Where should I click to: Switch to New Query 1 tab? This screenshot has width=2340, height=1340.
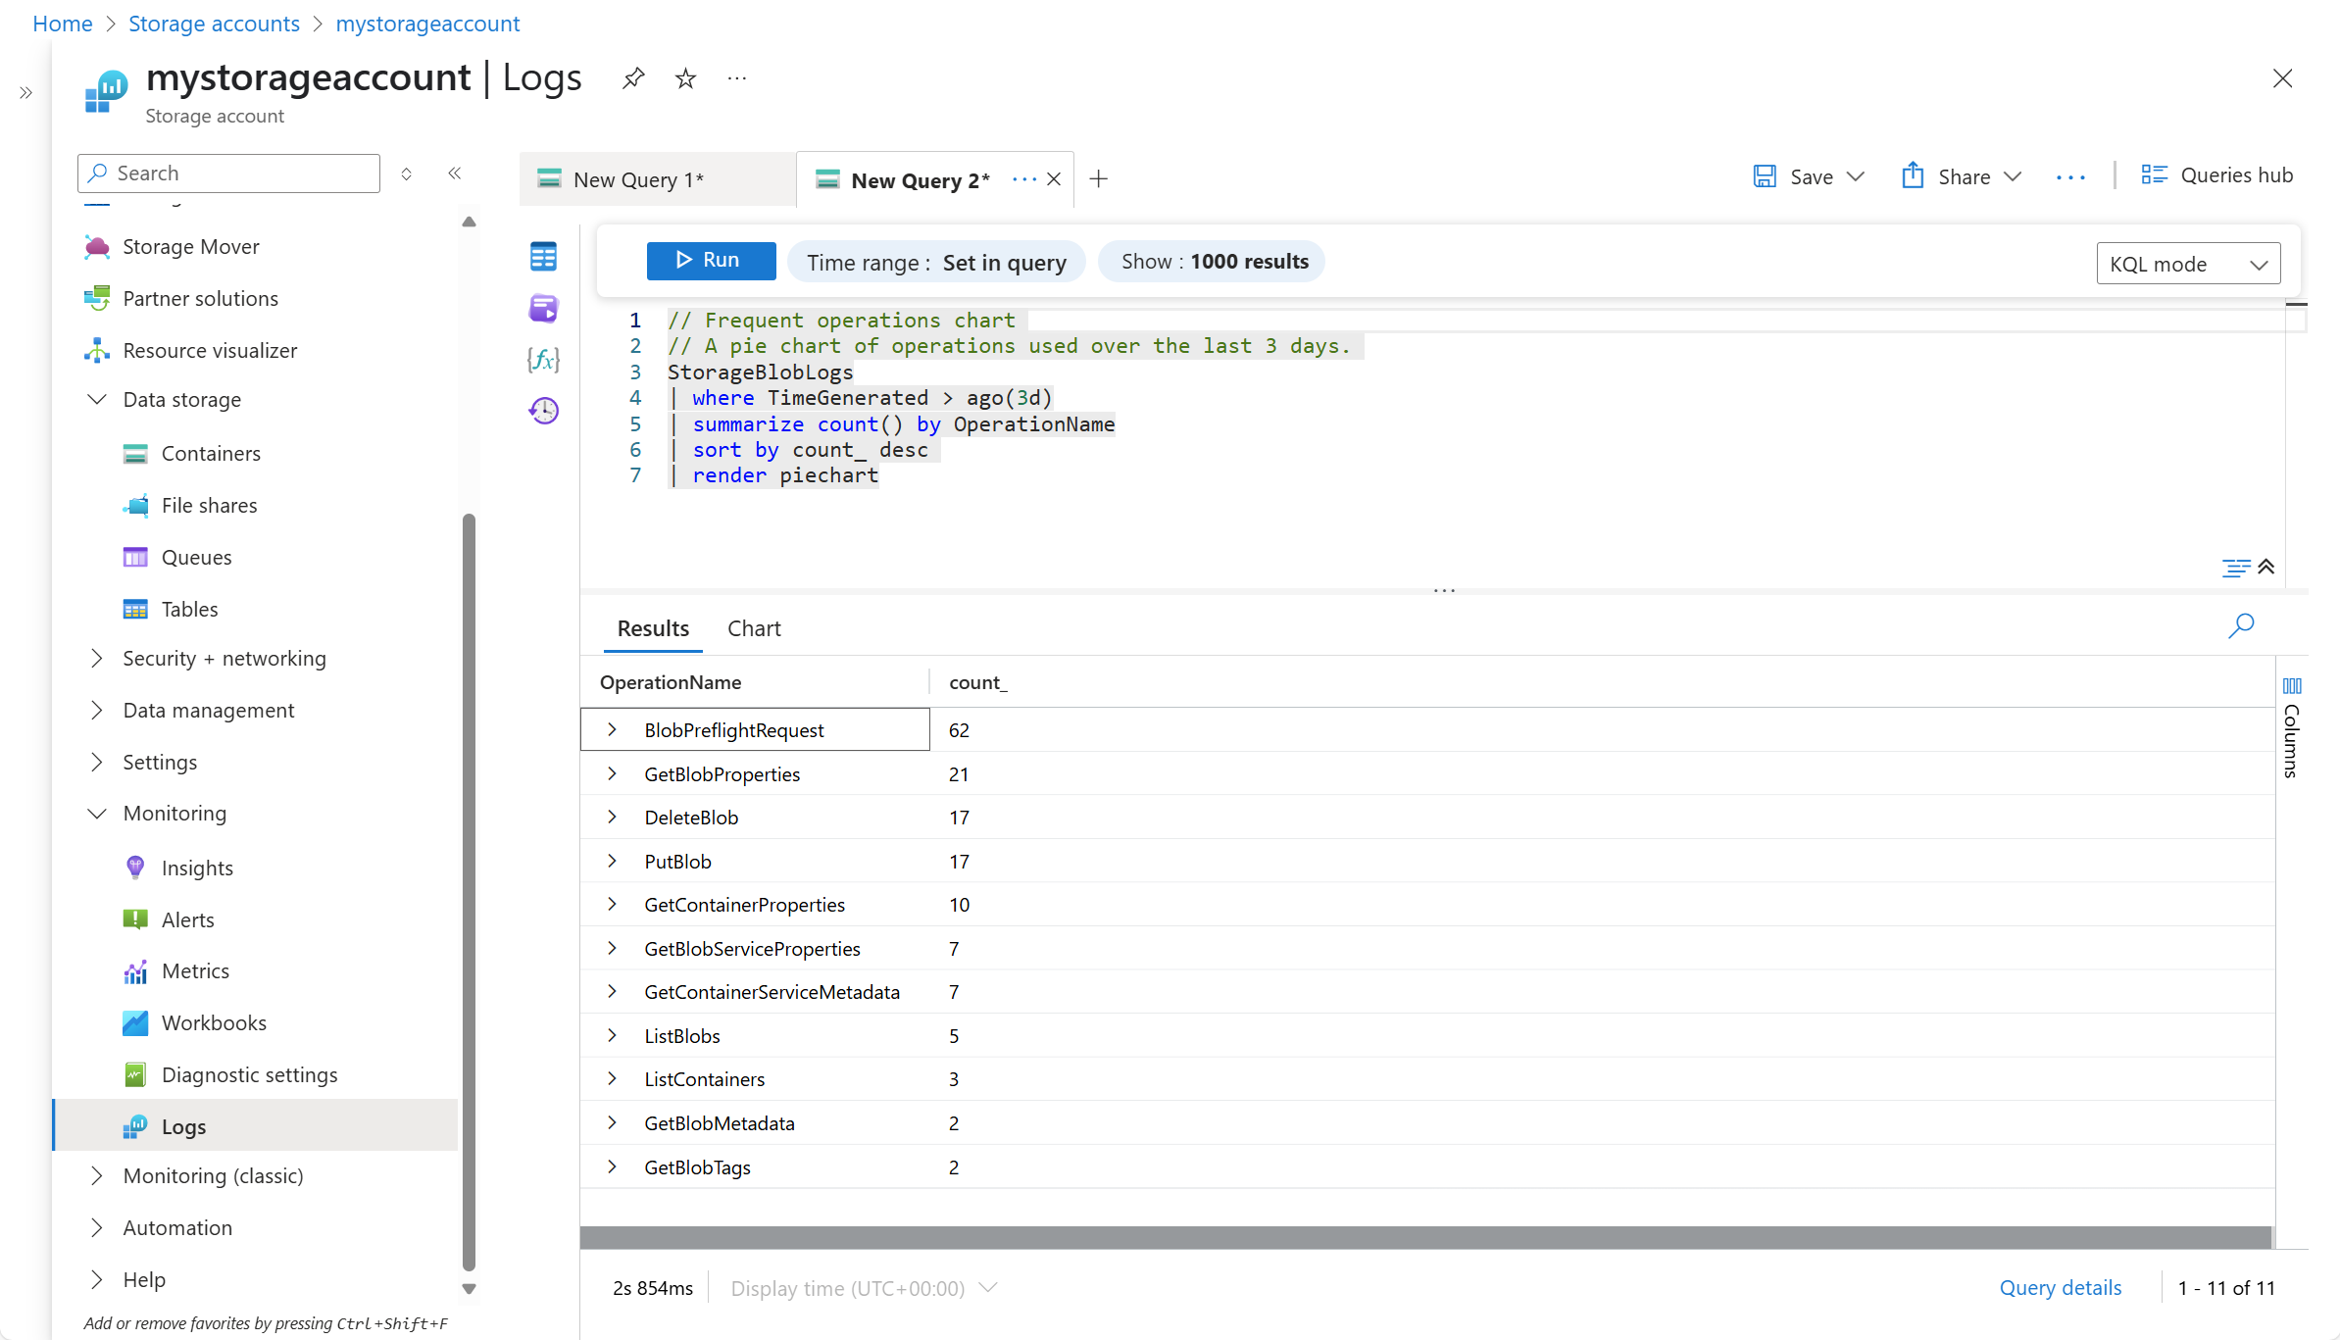coord(638,179)
